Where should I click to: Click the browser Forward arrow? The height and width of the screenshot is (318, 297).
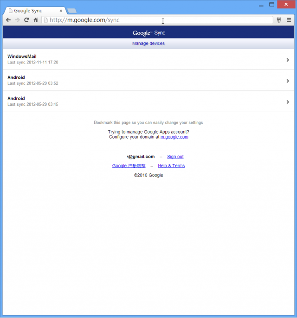point(18,20)
